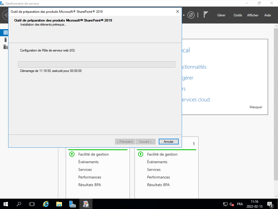
Task: Open Résultats BPA in the right tile
Action: pos(158,185)
